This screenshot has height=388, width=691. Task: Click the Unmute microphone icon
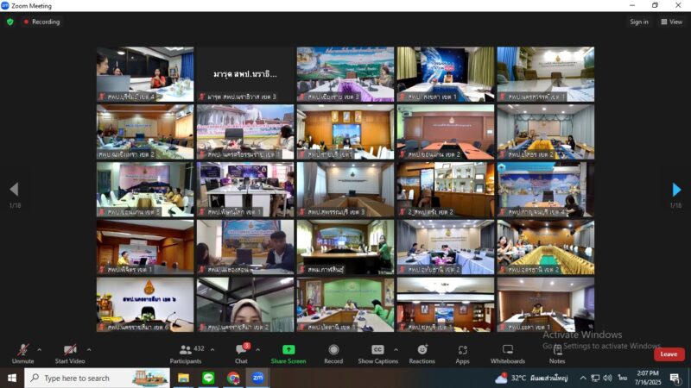click(22, 350)
